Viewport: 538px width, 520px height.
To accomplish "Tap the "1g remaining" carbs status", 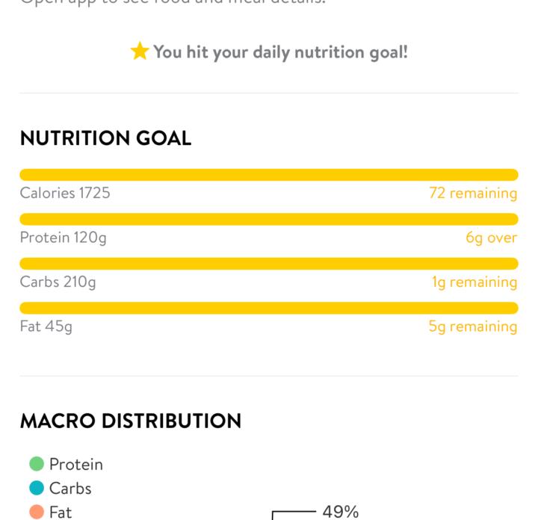I will (474, 282).
